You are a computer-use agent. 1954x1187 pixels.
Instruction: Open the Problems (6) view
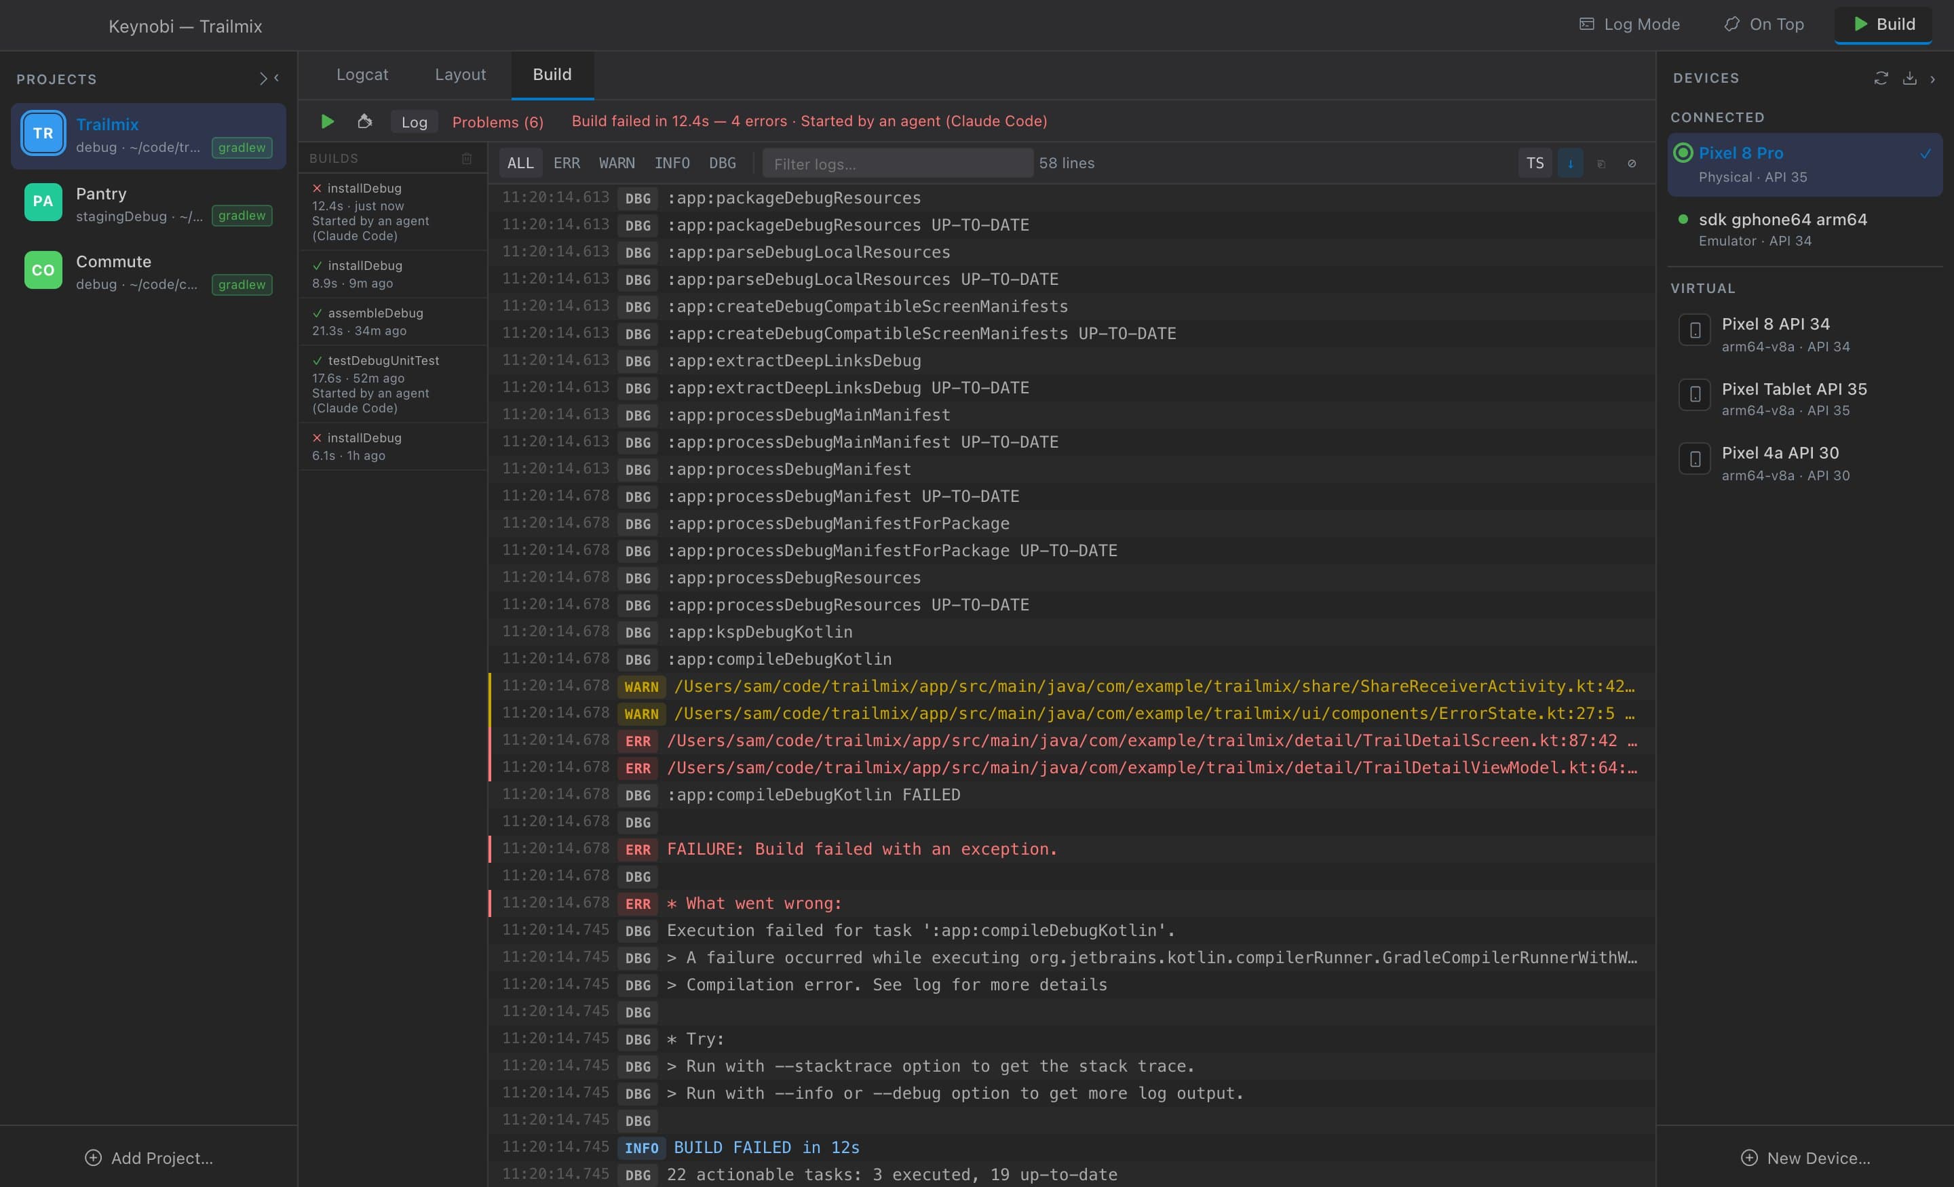point(497,122)
